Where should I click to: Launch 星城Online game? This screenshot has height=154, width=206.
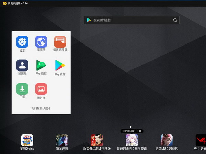tap(27, 140)
